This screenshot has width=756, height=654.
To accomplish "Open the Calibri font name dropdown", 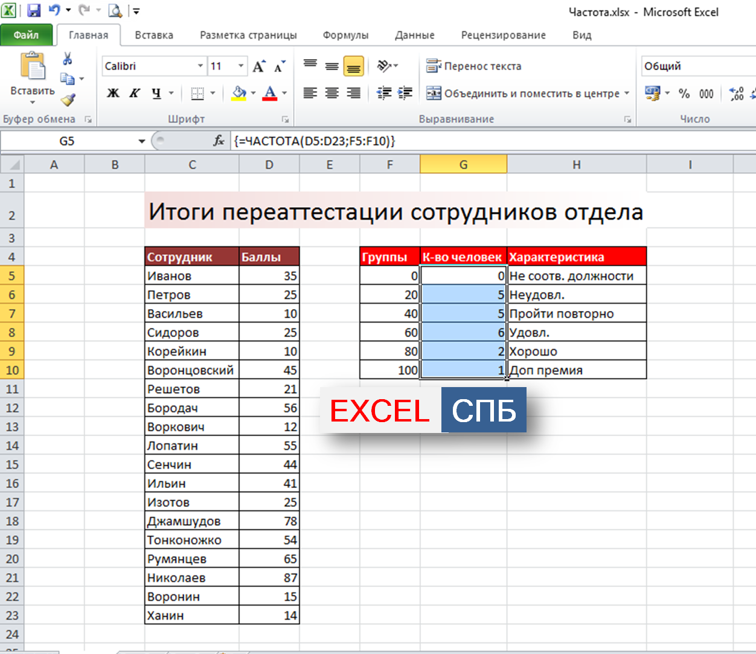I will (x=200, y=66).
